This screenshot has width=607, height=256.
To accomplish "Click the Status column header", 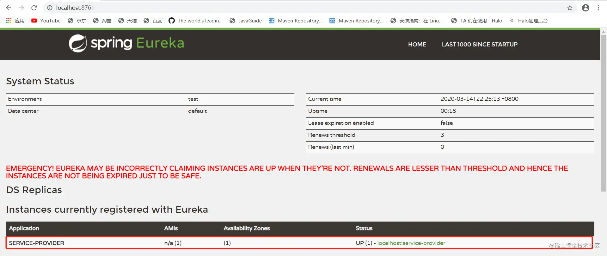I will pos(364,228).
